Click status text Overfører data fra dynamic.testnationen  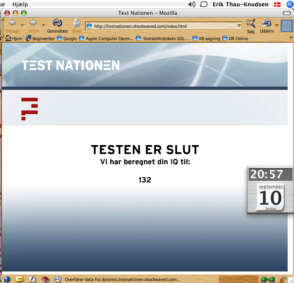click(123, 279)
